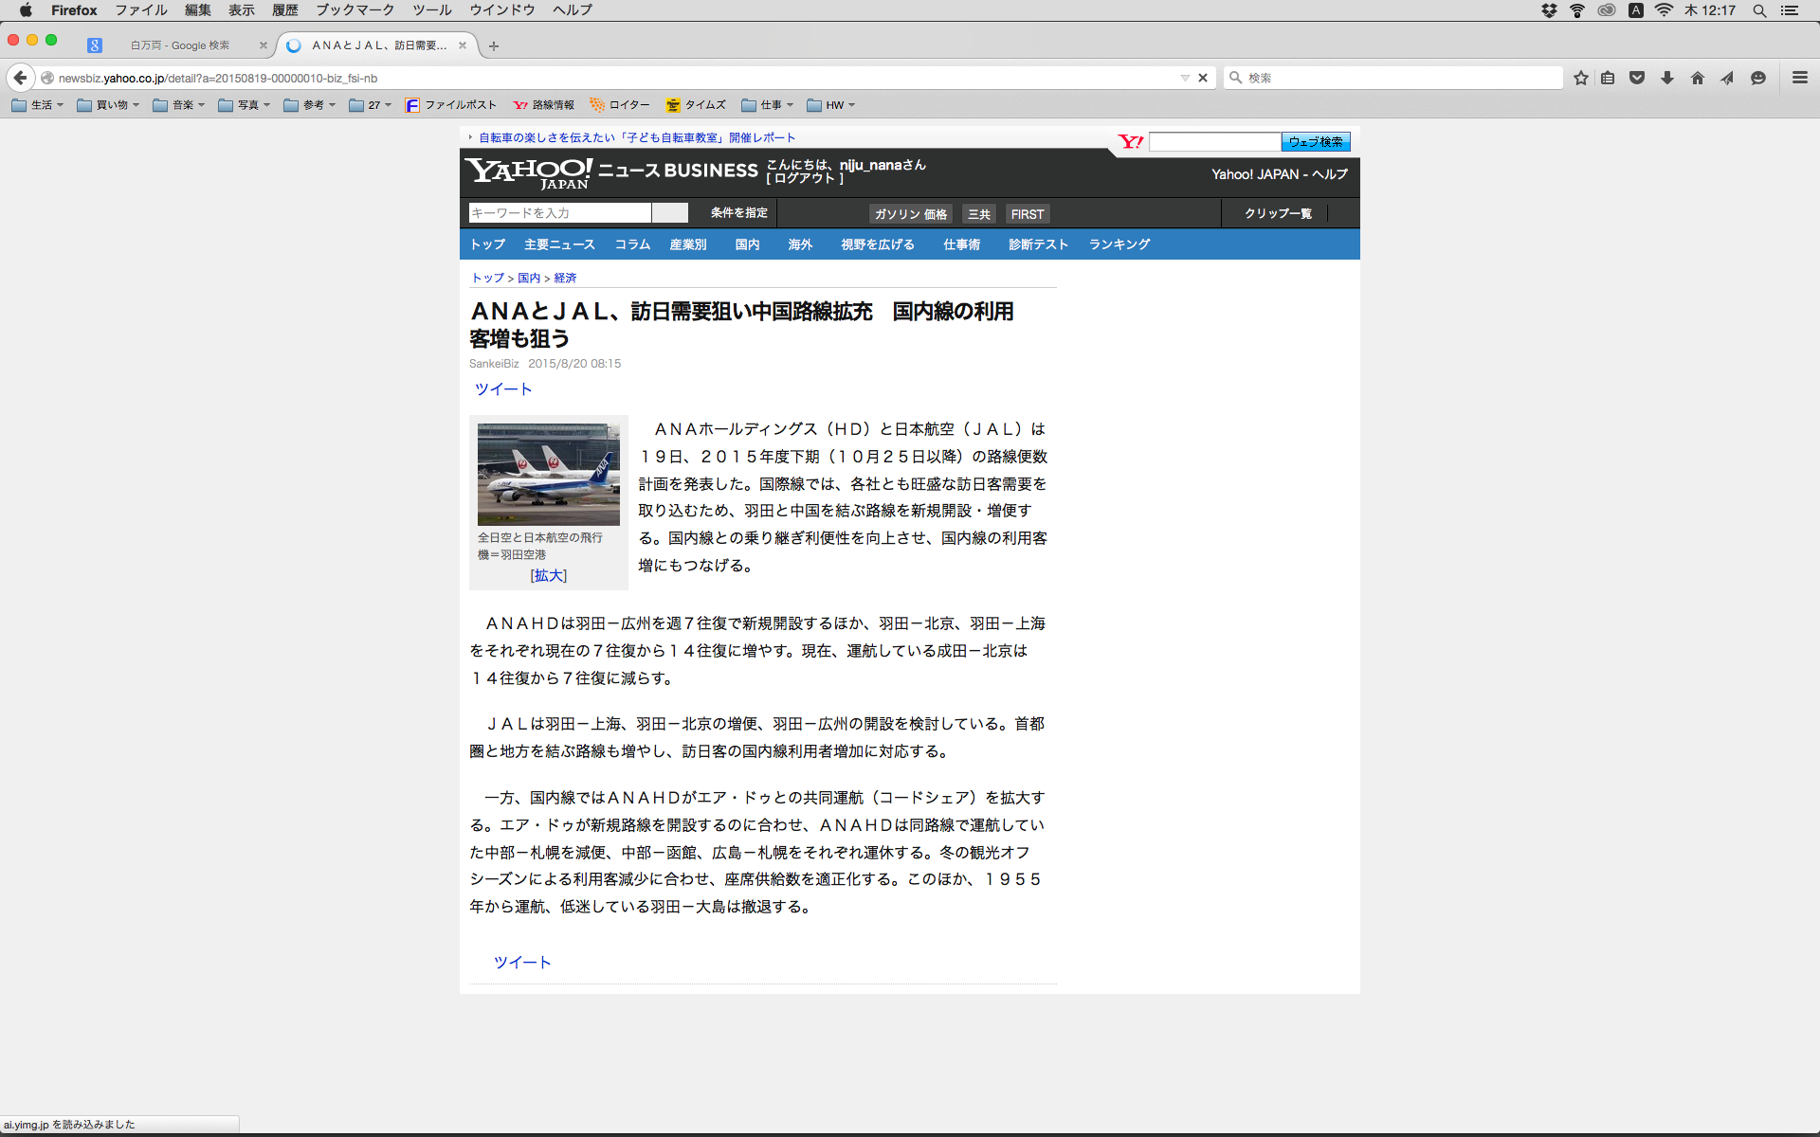This screenshot has height=1137, width=1820.
Task: Click the Firefox Hello chat icon
Action: point(1758,79)
